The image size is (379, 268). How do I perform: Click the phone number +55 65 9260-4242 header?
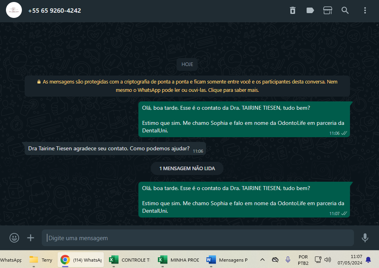(54, 11)
